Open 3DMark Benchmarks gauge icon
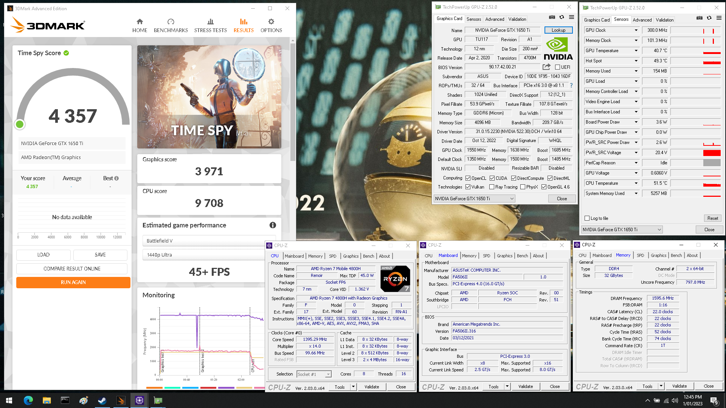The image size is (726, 408). tap(171, 22)
